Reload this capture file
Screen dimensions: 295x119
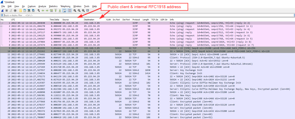click(33, 11)
